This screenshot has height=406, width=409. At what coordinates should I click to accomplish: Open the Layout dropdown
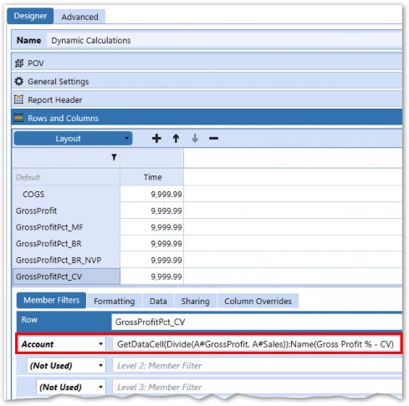[x=73, y=139]
